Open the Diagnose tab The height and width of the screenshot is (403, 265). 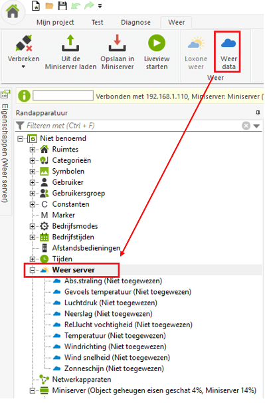point(135,23)
